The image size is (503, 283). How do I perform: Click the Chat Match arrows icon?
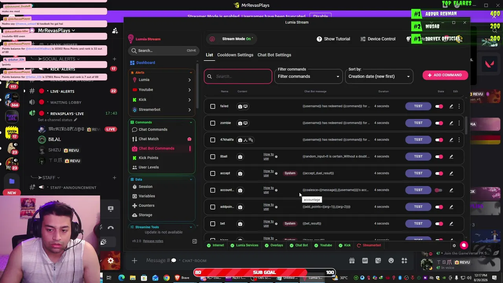(x=134, y=139)
